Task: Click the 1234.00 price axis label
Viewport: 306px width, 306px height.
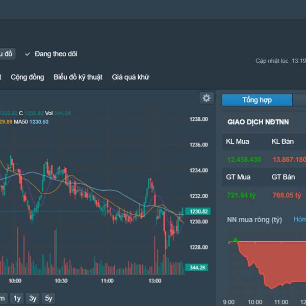Action: 199,170
